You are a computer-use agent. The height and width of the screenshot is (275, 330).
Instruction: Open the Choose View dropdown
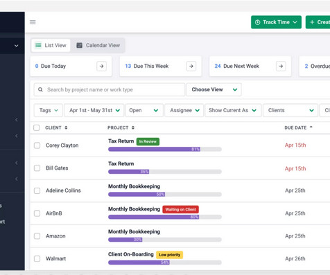point(214,89)
